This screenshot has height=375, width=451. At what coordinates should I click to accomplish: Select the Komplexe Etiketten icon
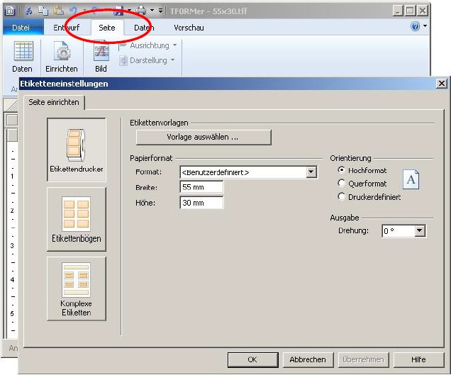(x=76, y=286)
